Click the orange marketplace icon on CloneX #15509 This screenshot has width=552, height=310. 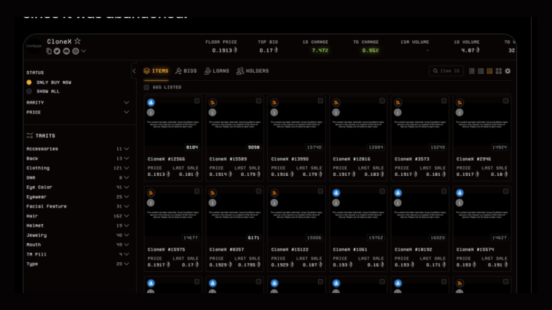[x=213, y=102]
